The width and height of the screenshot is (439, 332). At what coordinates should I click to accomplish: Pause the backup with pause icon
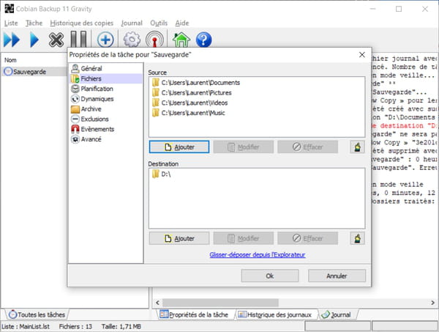click(x=78, y=39)
